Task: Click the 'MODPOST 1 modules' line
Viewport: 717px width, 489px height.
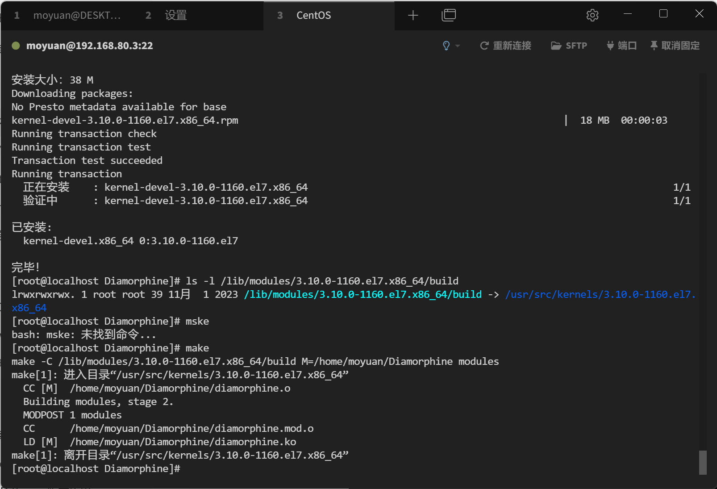Action: [x=72, y=415]
